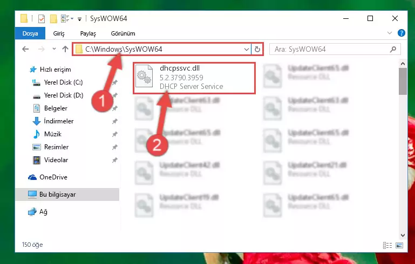Open the Görünüm ribbon tab
This screenshot has height=264, width=415.
coord(123,33)
